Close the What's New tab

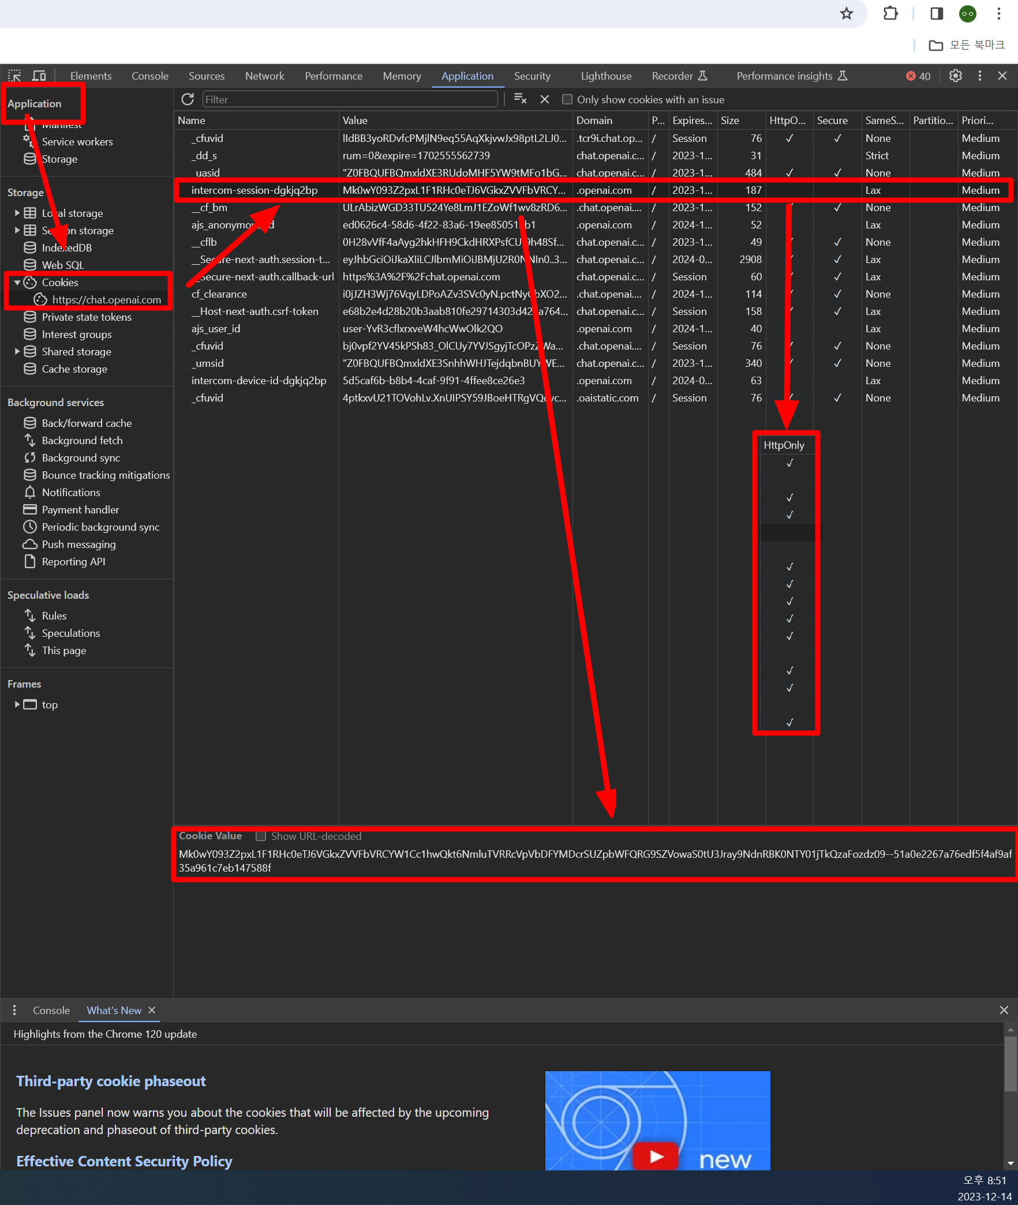[152, 1010]
